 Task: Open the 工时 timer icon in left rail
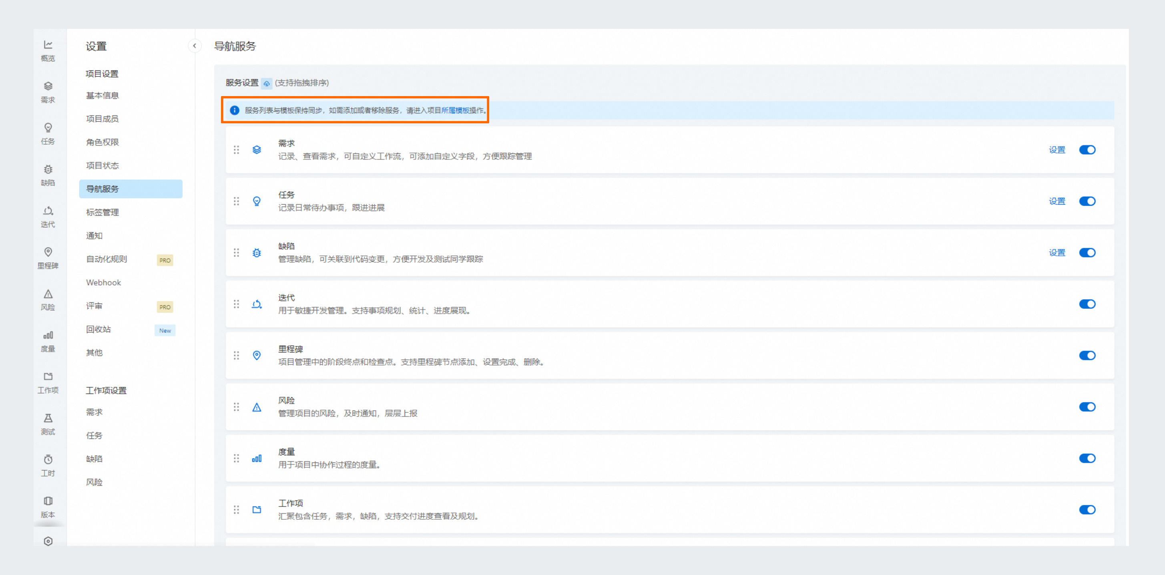click(48, 460)
